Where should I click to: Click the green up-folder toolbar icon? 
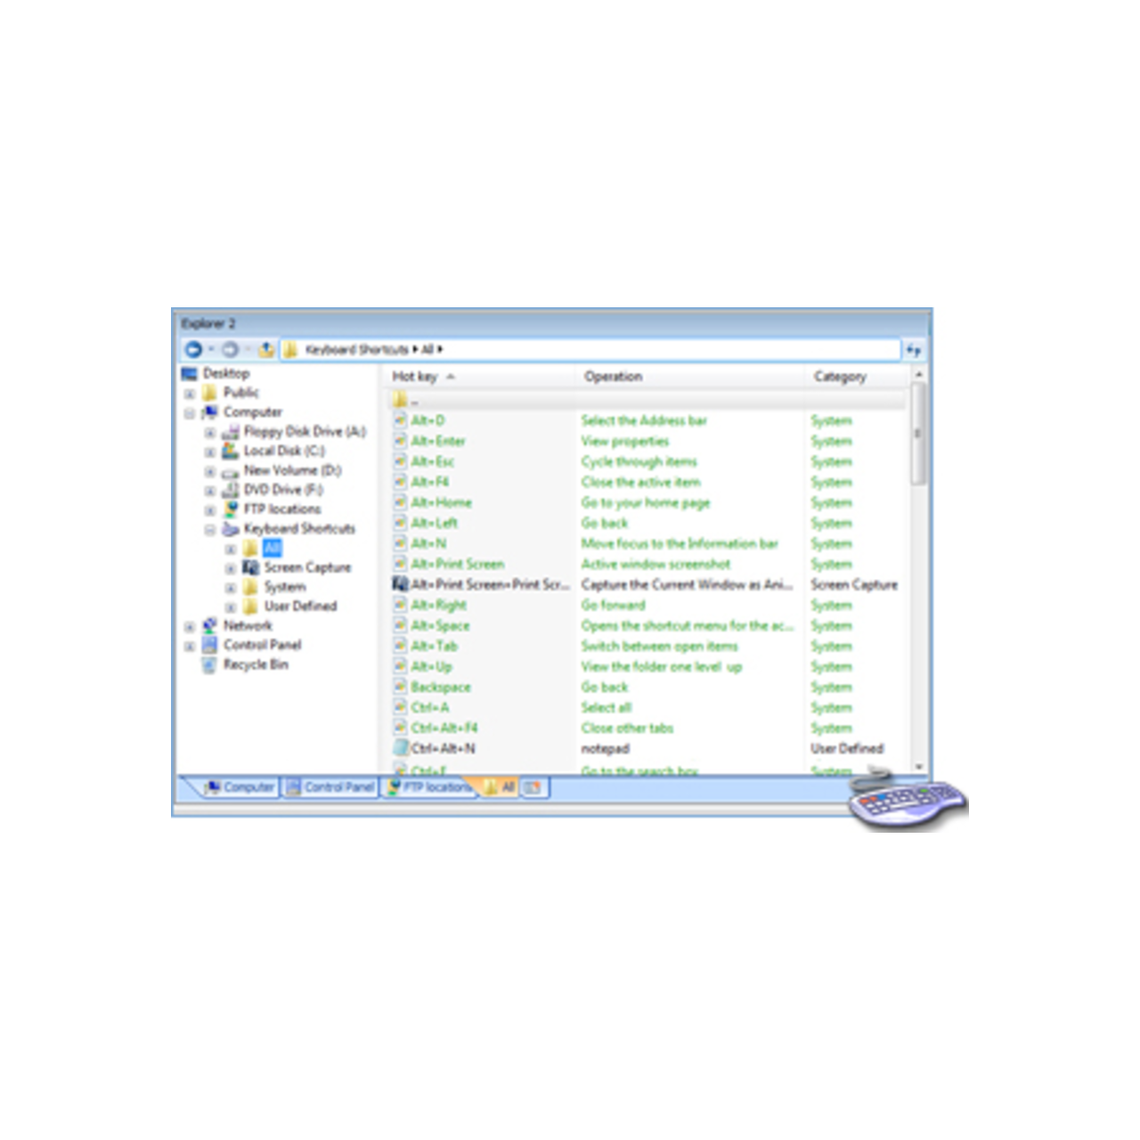pos(265,349)
